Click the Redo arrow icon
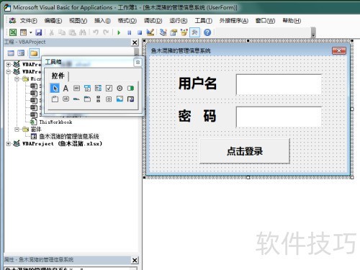Image resolution: width=360 pixels, height=270 pixels. point(106,32)
